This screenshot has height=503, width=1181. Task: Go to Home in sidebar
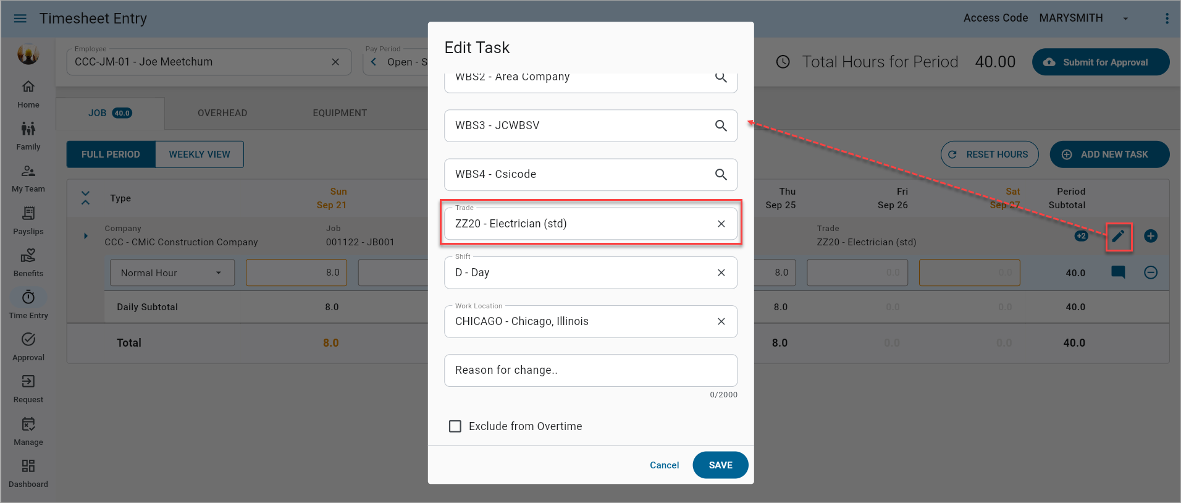click(x=28, y=95)
